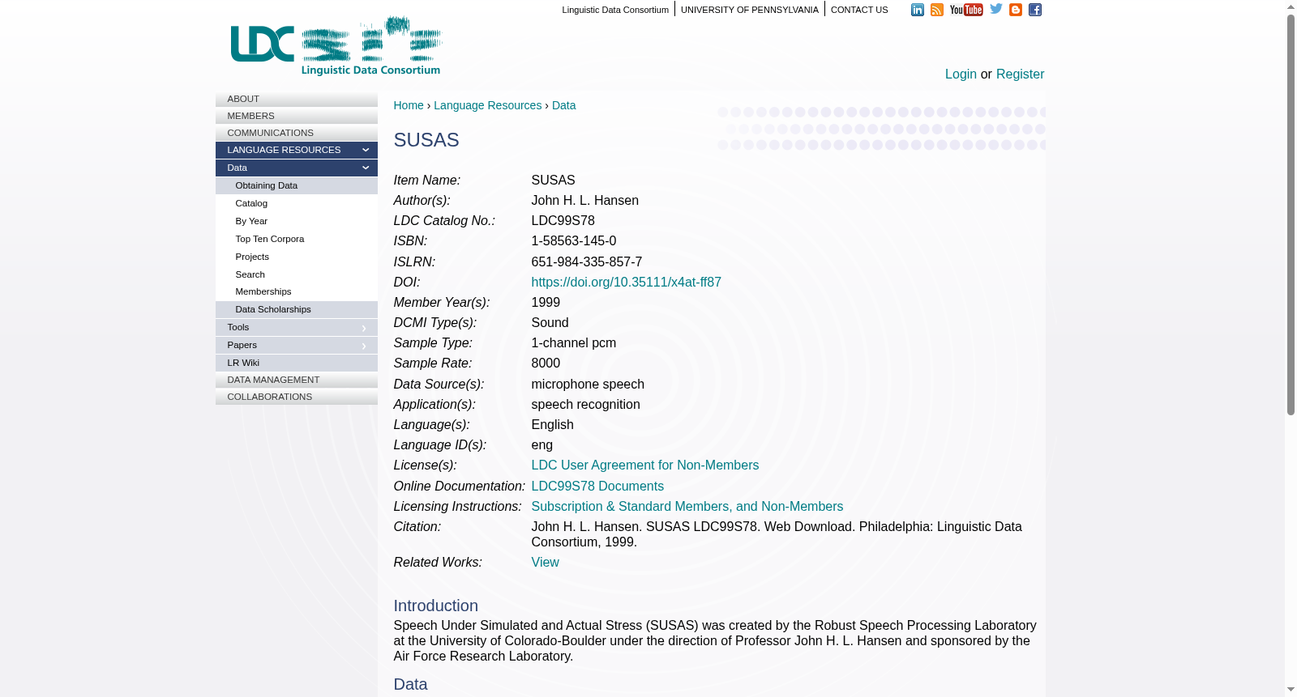Open the Contact Us link

[x=859, y=10]
